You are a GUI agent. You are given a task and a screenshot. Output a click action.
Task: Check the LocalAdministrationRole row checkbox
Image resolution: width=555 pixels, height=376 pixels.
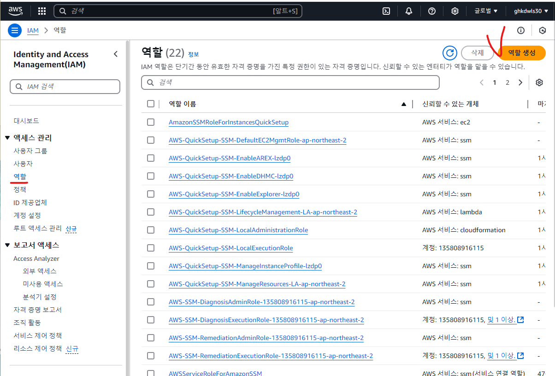pyautogui.click(x=151, y=230)
